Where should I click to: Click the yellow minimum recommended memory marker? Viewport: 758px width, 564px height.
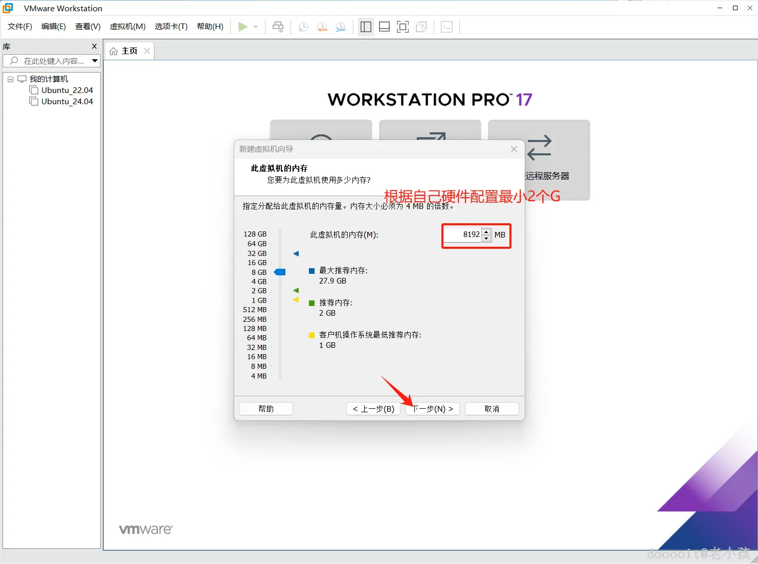click(x=296, y=300)
